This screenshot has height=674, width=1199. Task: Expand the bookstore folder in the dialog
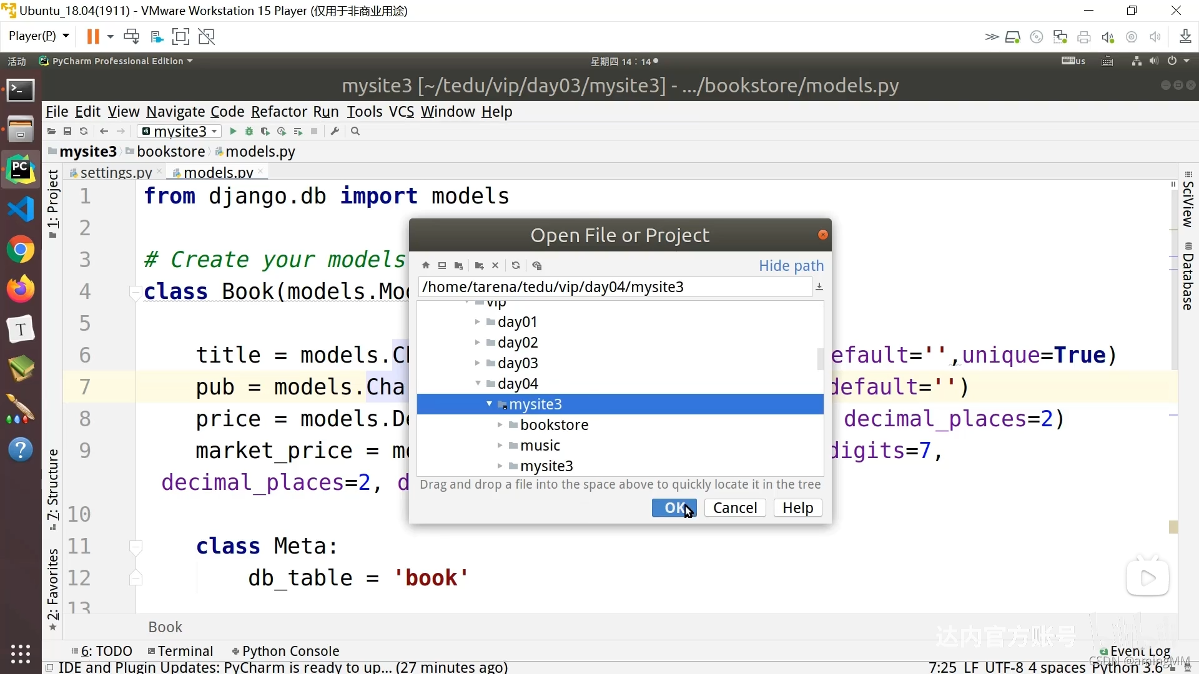tap(500, 425)
